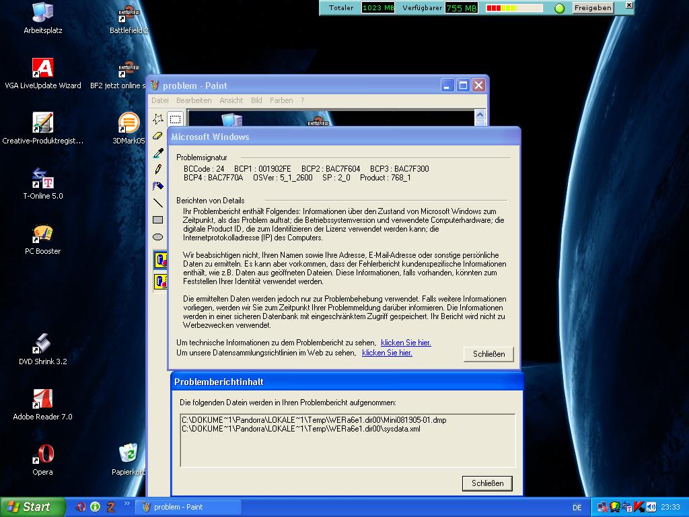Select the rectangular Select tool in Paint

click(x=176, y=118)
